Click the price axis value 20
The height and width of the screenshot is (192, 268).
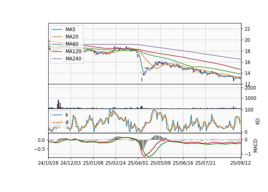(247, 40)
